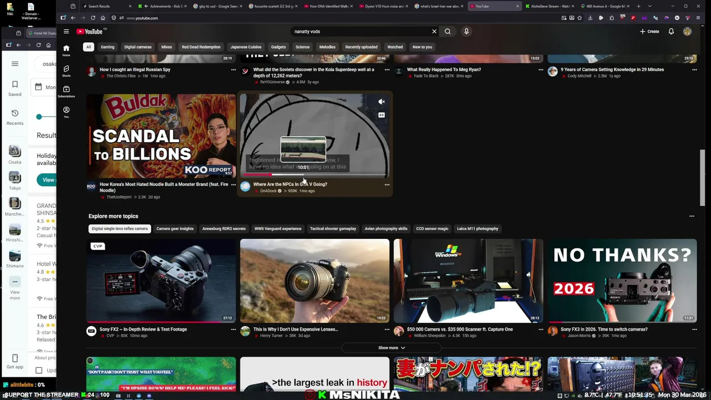The height and width of the screenshot is (400, 711).
Task: Select the Gaming filter chip
Action: 108,47
